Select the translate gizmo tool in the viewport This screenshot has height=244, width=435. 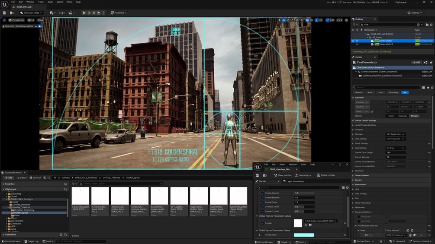coord(284,20)
